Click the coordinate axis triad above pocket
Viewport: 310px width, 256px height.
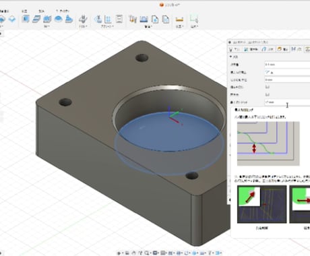[175, 115]
